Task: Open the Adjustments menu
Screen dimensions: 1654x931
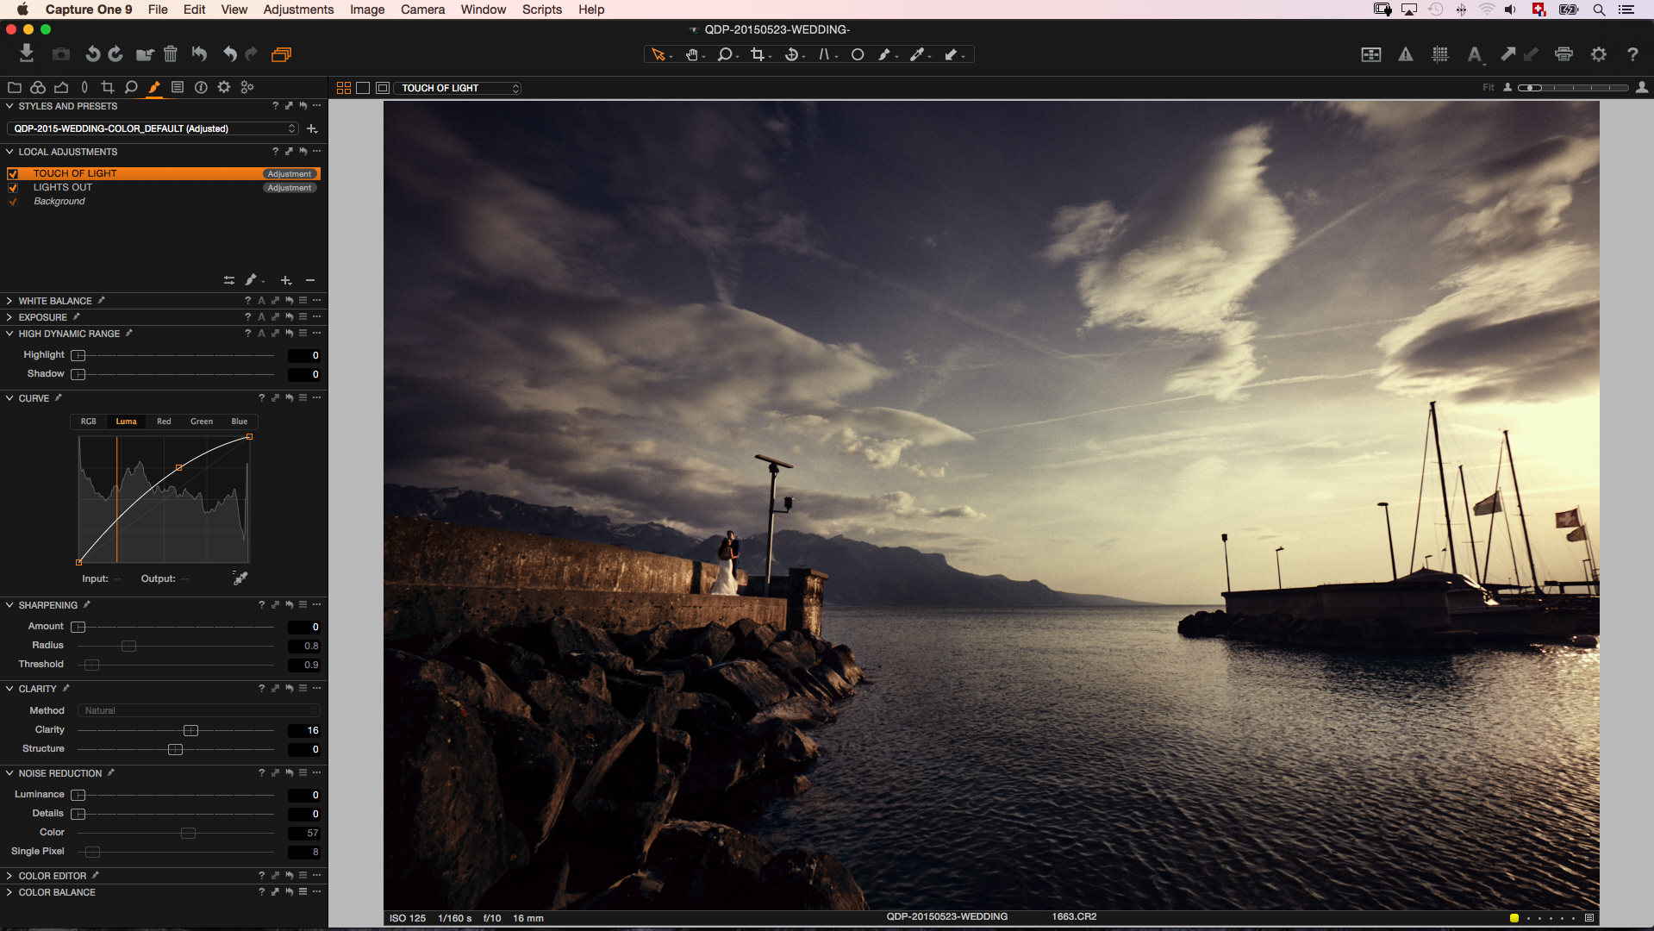Action: (298, 9)
